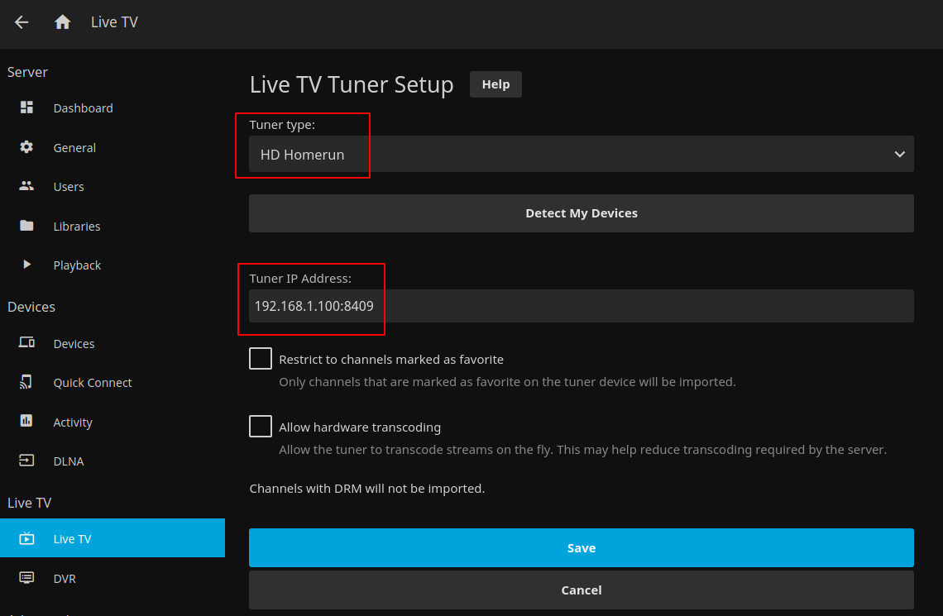Viewport: 943px width, 616px height.
Task: Click the General gear icon
Action: (26, 147)
